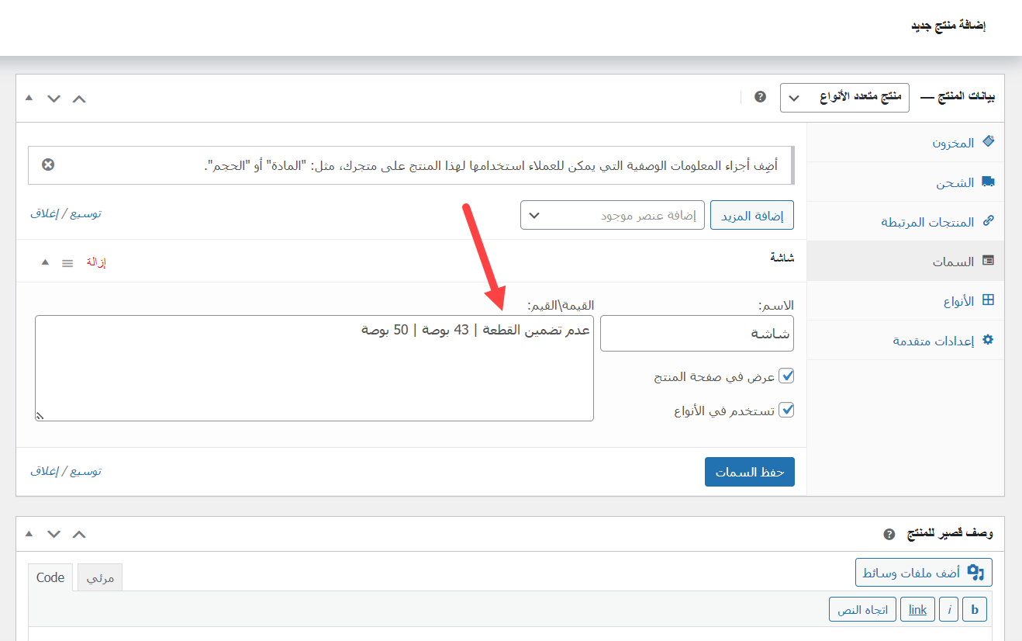Open the الأنواع variations tab
The image size is (1022, 641).
point(906,301)
